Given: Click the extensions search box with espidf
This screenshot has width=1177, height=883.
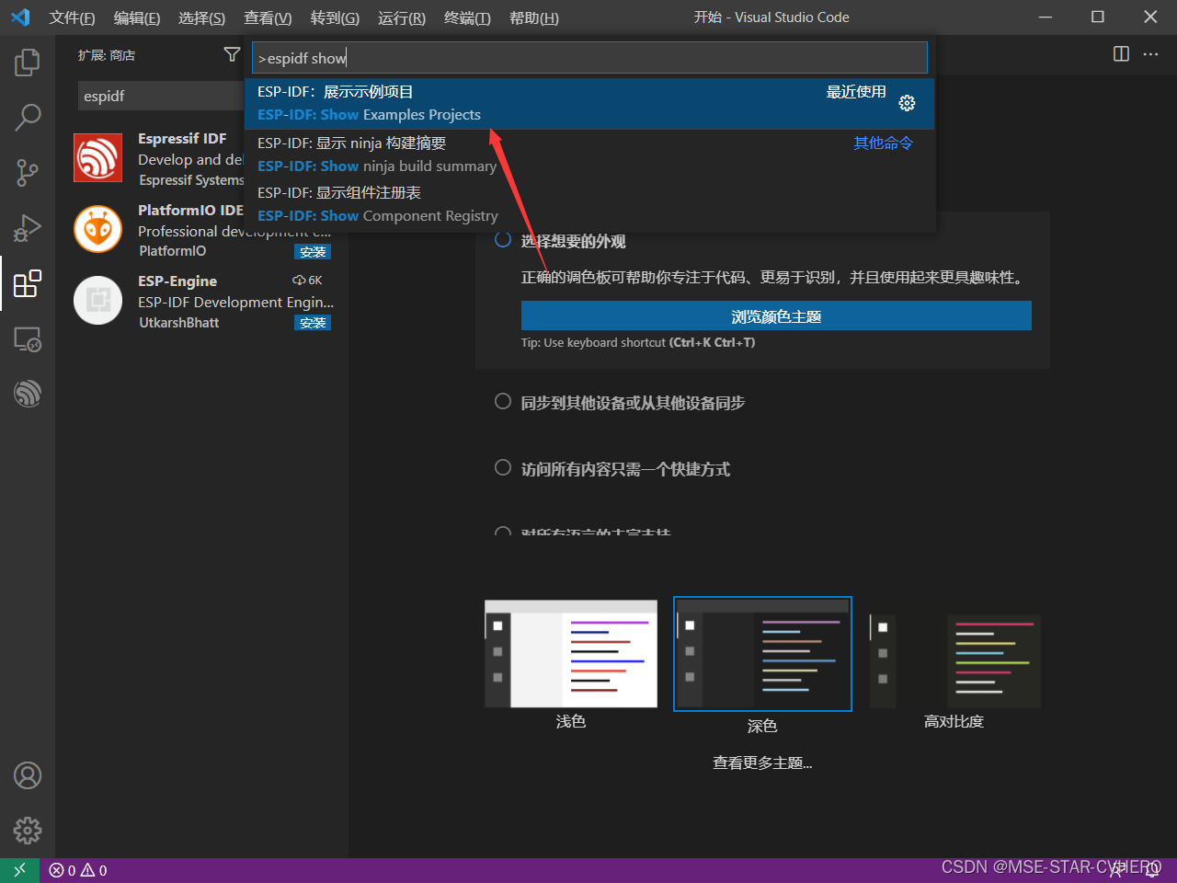Looking at the screenshot, I should point(161,96).
